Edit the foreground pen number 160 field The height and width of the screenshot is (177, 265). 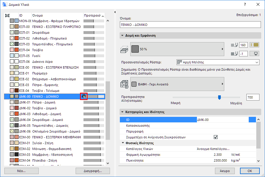pos(243,45)
